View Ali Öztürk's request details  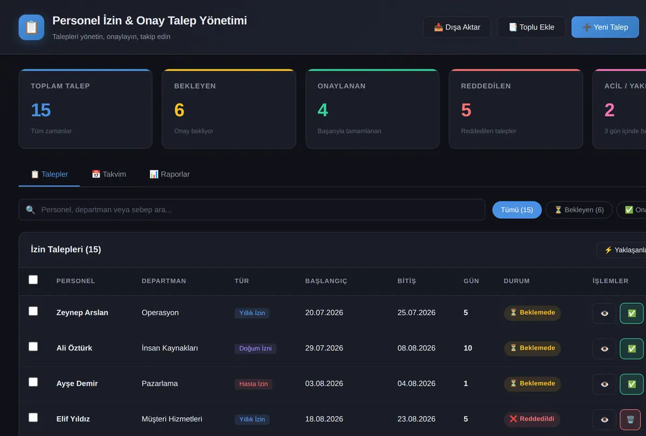(605, 349)
